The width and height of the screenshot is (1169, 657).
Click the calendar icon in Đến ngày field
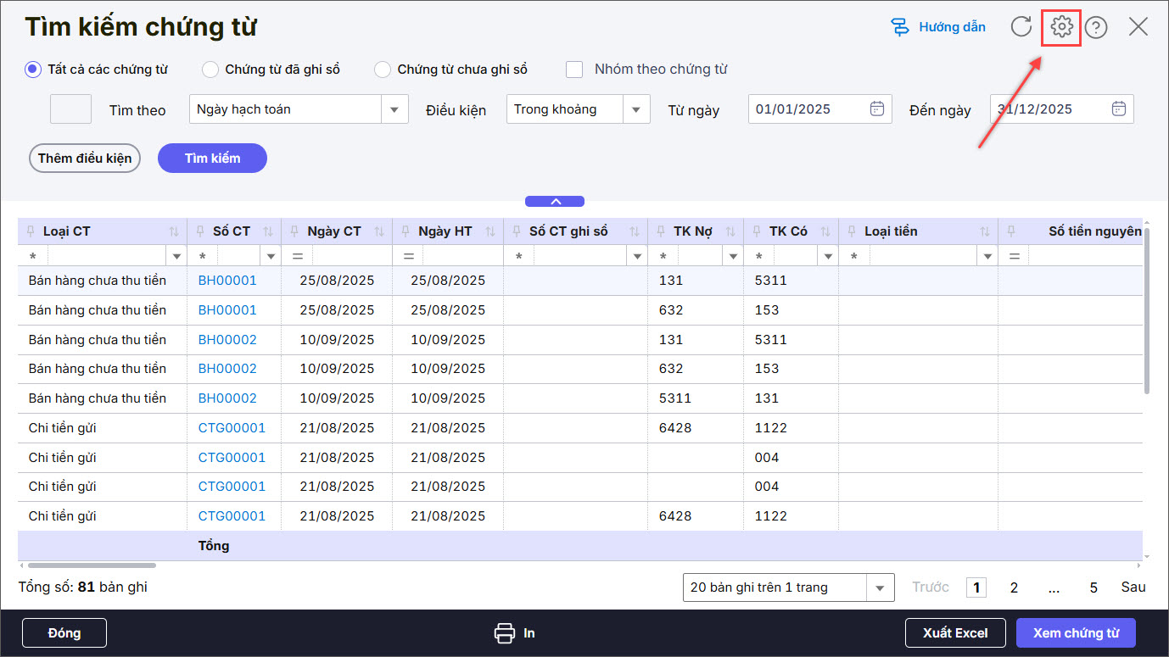(1119, 109)
